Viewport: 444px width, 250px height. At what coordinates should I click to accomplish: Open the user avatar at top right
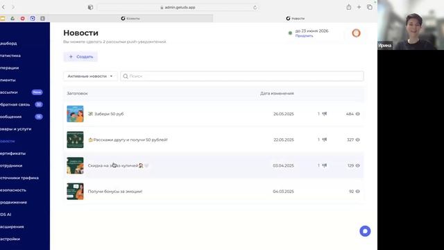356,33
